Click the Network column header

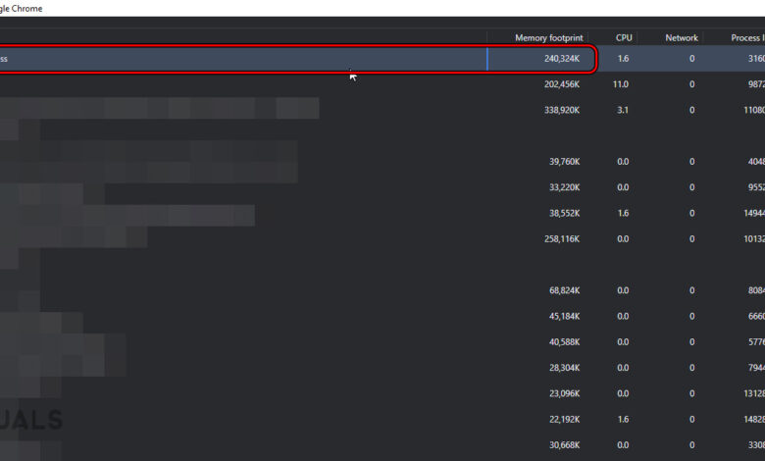[x=681, y=38]
